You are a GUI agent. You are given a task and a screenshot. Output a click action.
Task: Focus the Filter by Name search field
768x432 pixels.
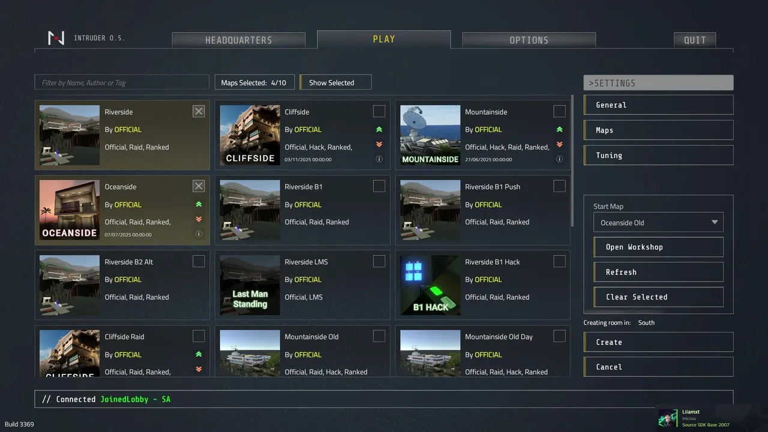tap(122, 83)
